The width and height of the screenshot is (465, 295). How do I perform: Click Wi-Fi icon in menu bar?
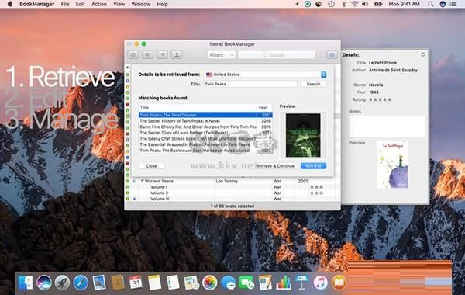tap(354, 4)
